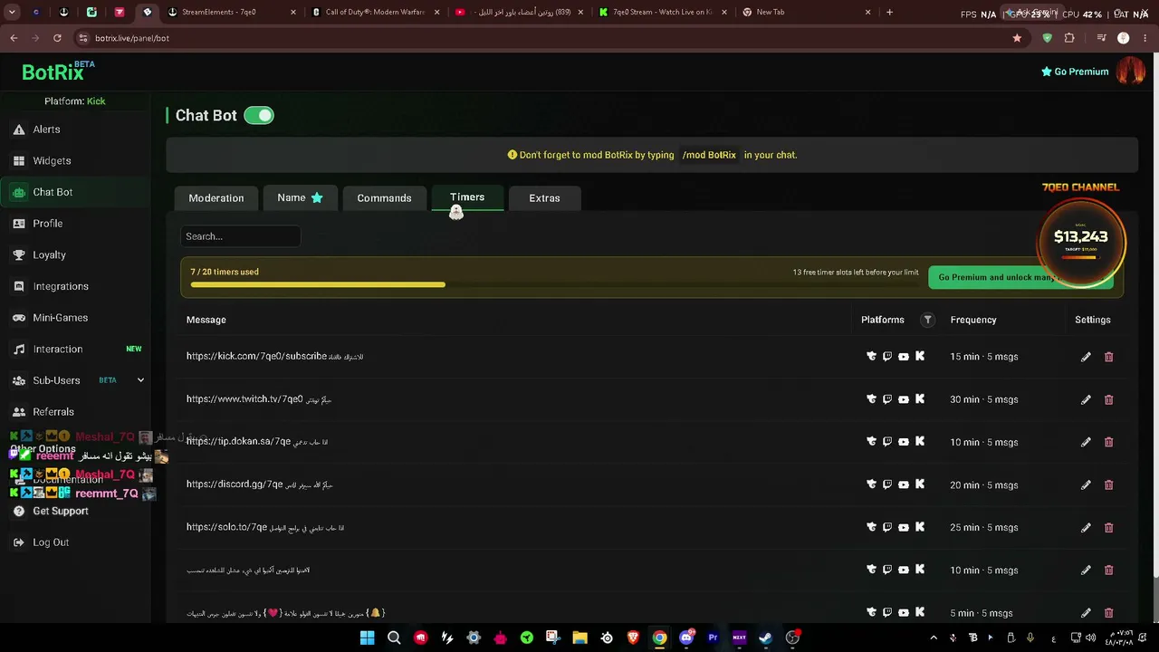This screenshot has height=652, width=1159.
Task: Reload the botrix.live page
Action: 57,38
